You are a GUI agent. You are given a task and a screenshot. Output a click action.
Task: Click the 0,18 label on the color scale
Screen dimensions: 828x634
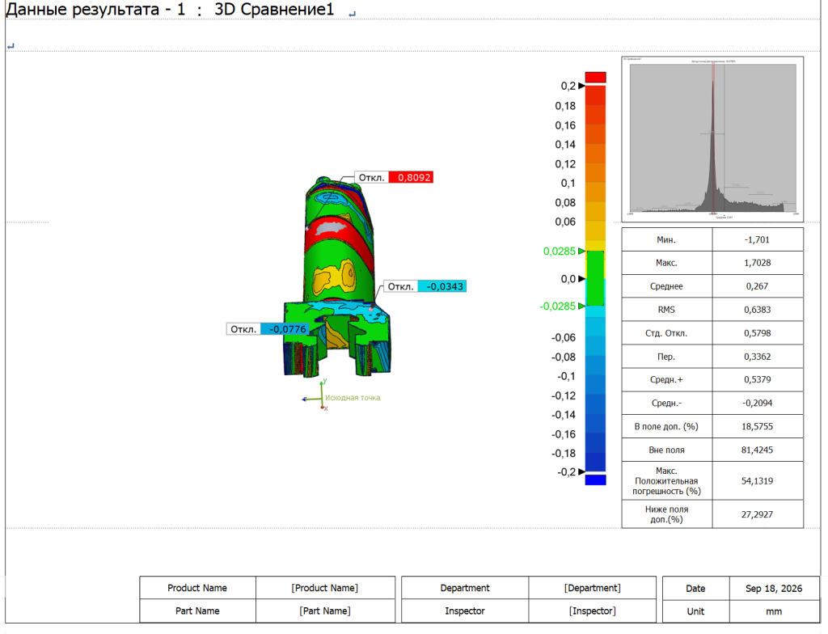click(x=565, y=106)
